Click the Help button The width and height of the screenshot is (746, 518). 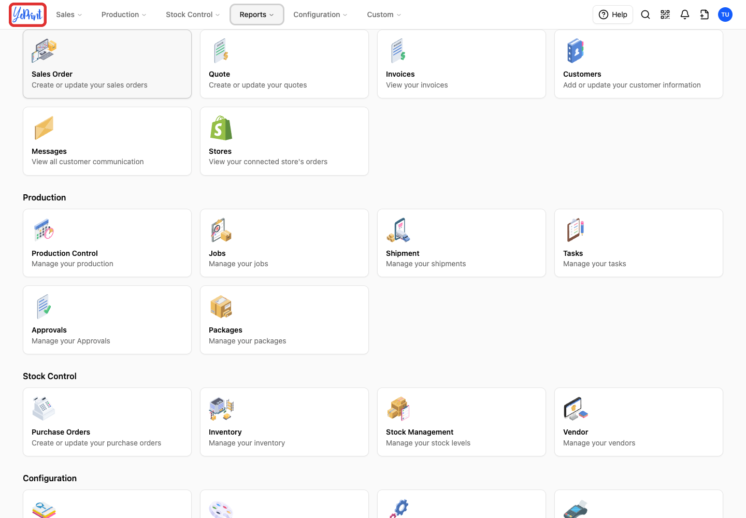point(613,15)
